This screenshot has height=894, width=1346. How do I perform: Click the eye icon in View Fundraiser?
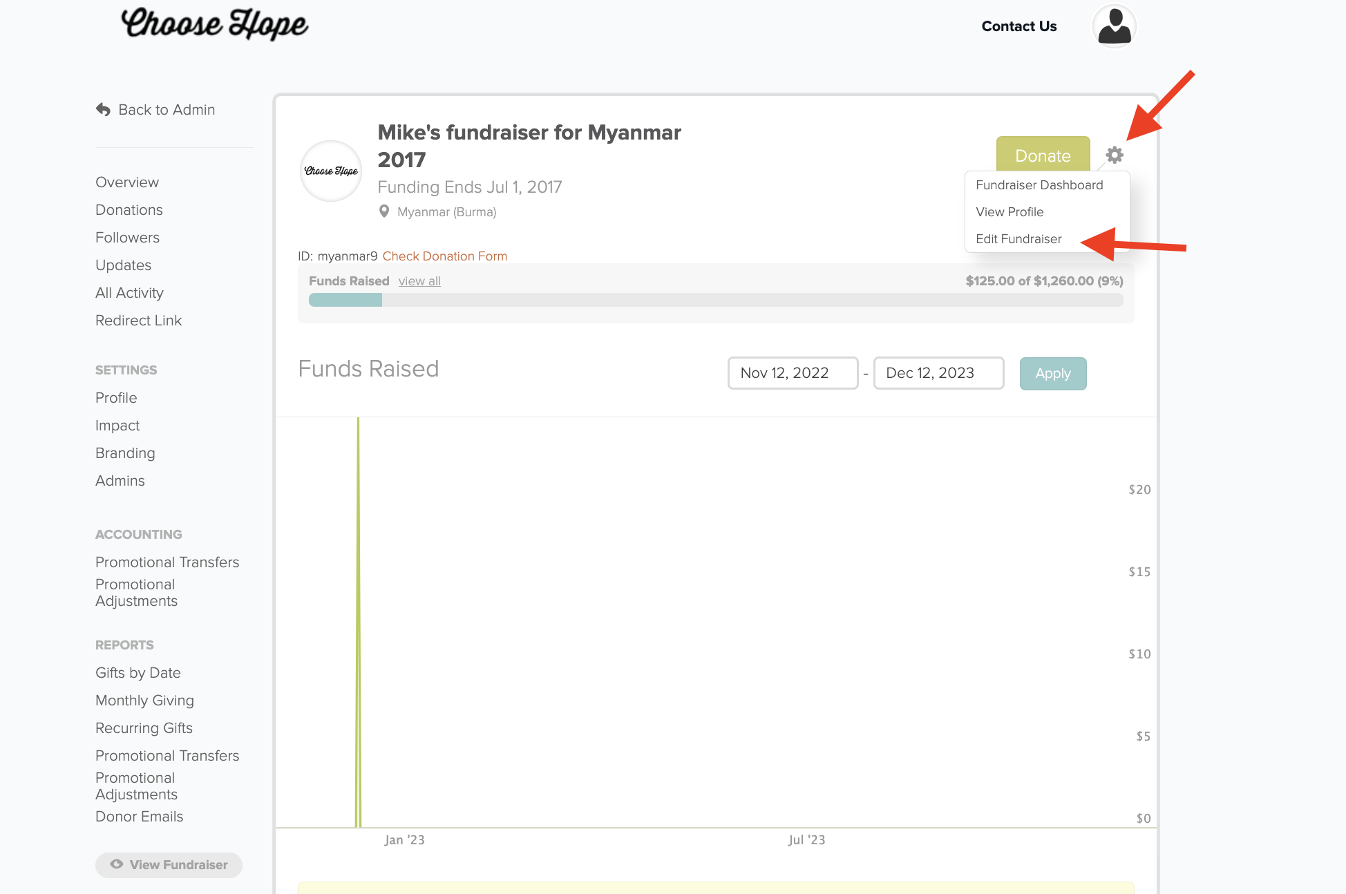click(x=117, y=864)
